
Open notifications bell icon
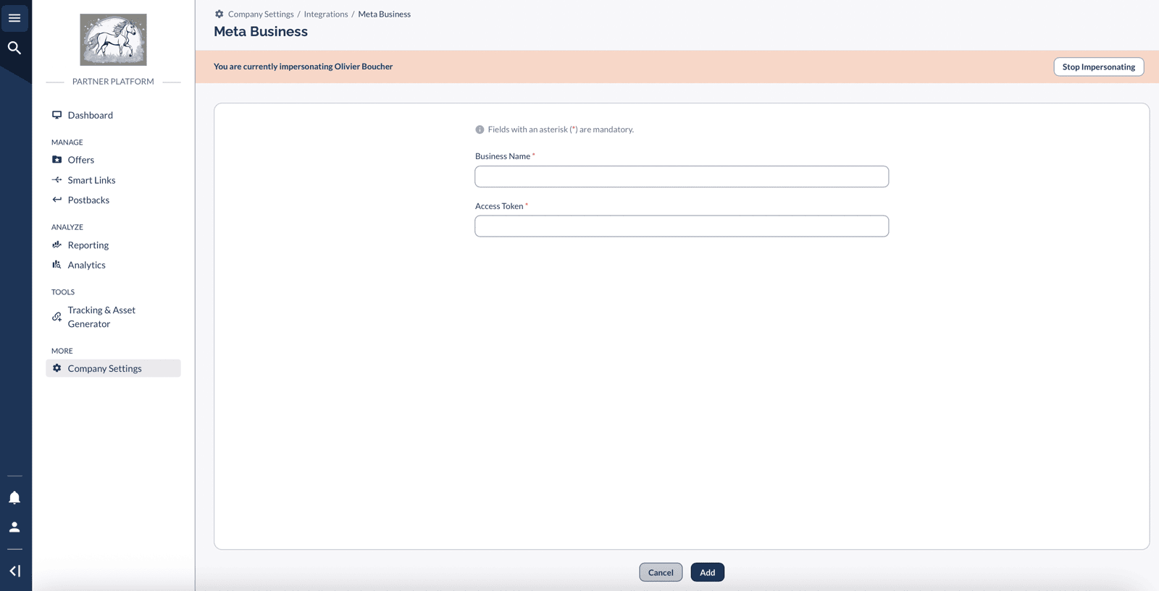14,498
